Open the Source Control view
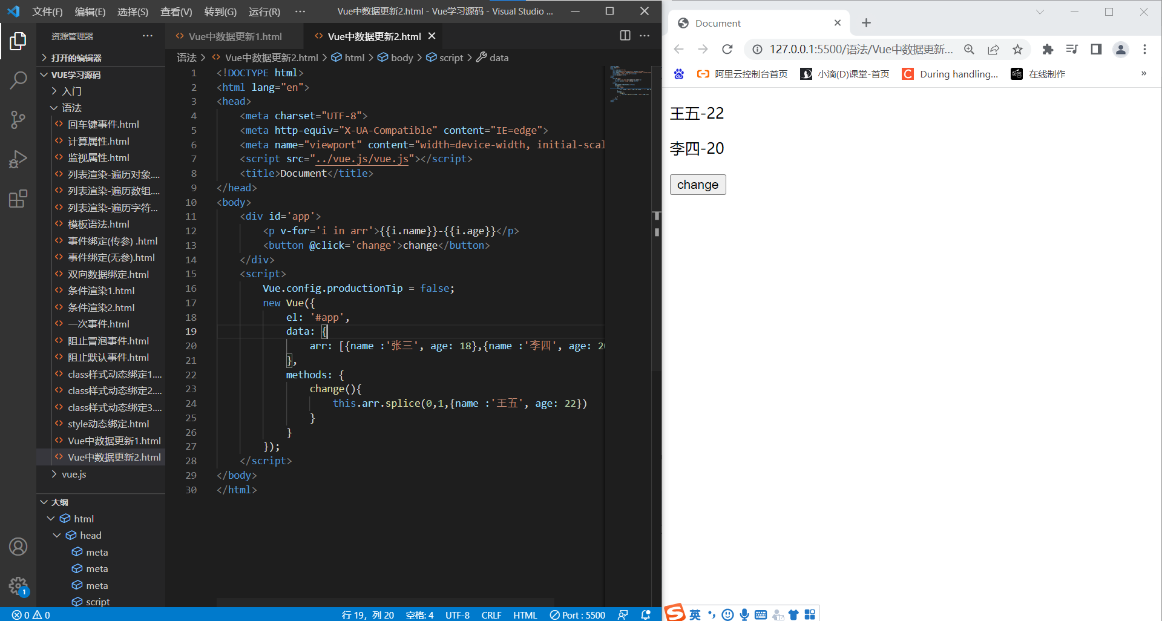 pos(18,120)
